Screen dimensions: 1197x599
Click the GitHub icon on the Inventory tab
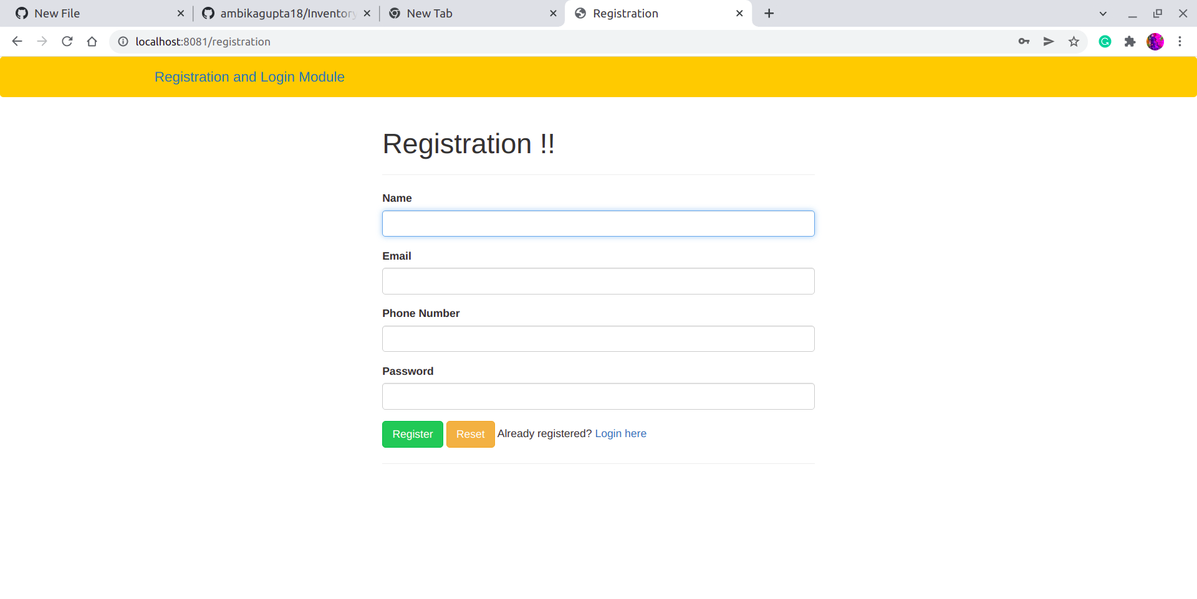point(208,12)
